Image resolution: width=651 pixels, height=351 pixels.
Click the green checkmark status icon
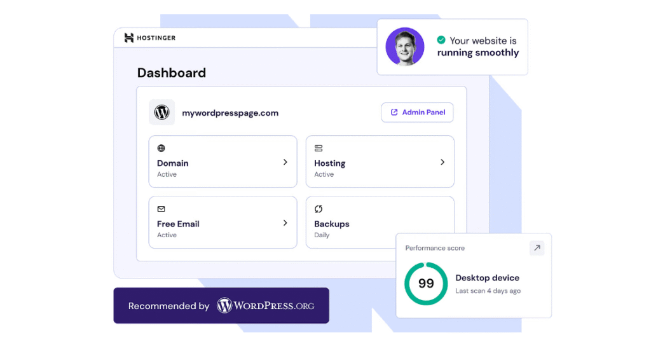click(441, 40)
